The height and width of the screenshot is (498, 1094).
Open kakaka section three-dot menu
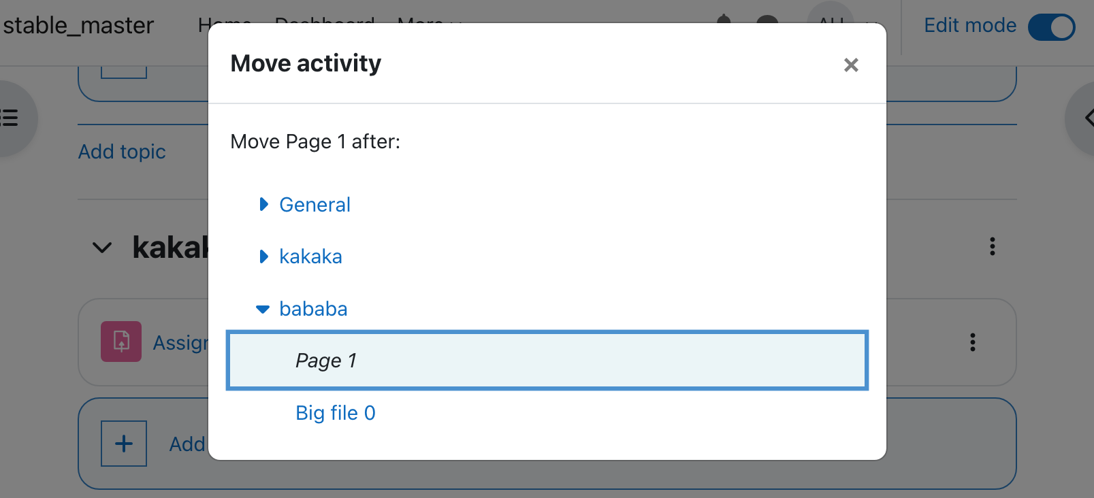[x=993, y=246]
